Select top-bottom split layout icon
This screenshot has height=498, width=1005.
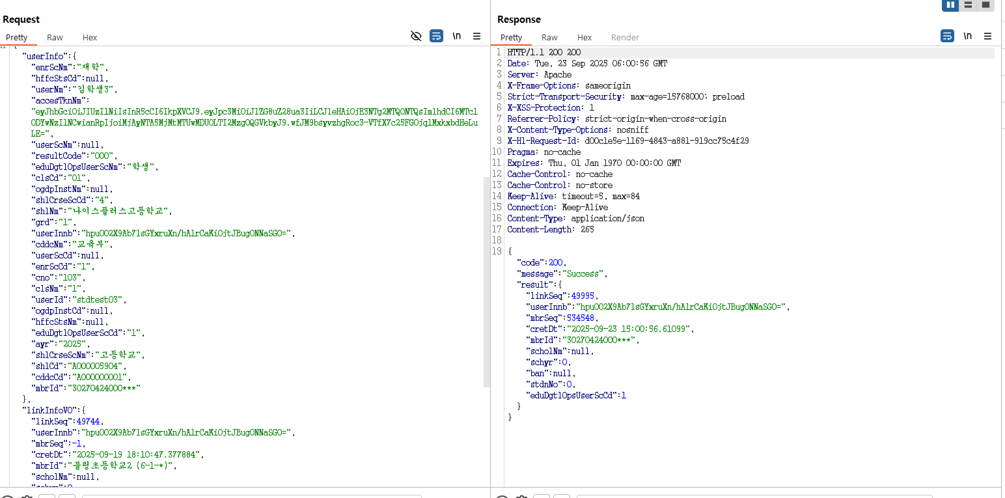tap(968, 5)
